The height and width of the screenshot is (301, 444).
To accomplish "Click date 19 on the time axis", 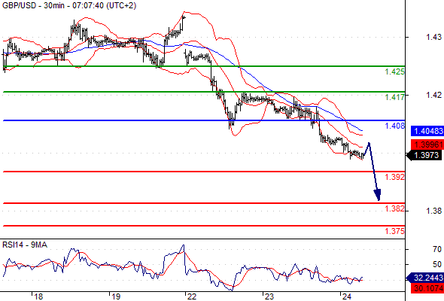I will 116,296.
